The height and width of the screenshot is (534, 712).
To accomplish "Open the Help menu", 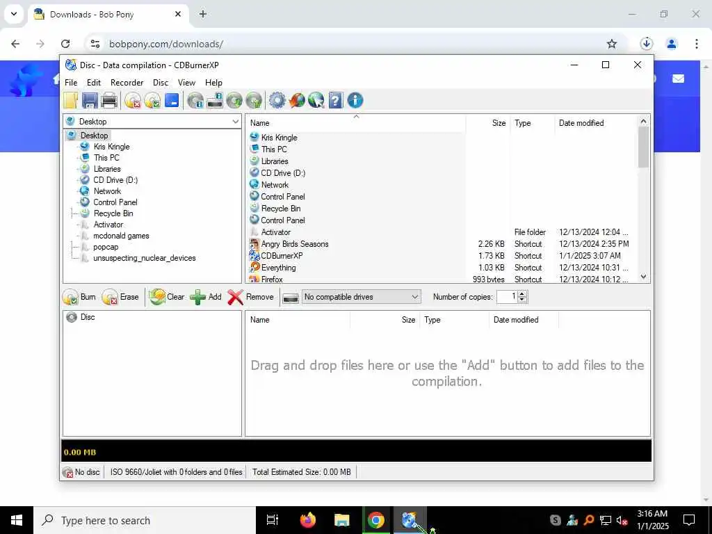I will pyautogui.click(x=213, y=83).
